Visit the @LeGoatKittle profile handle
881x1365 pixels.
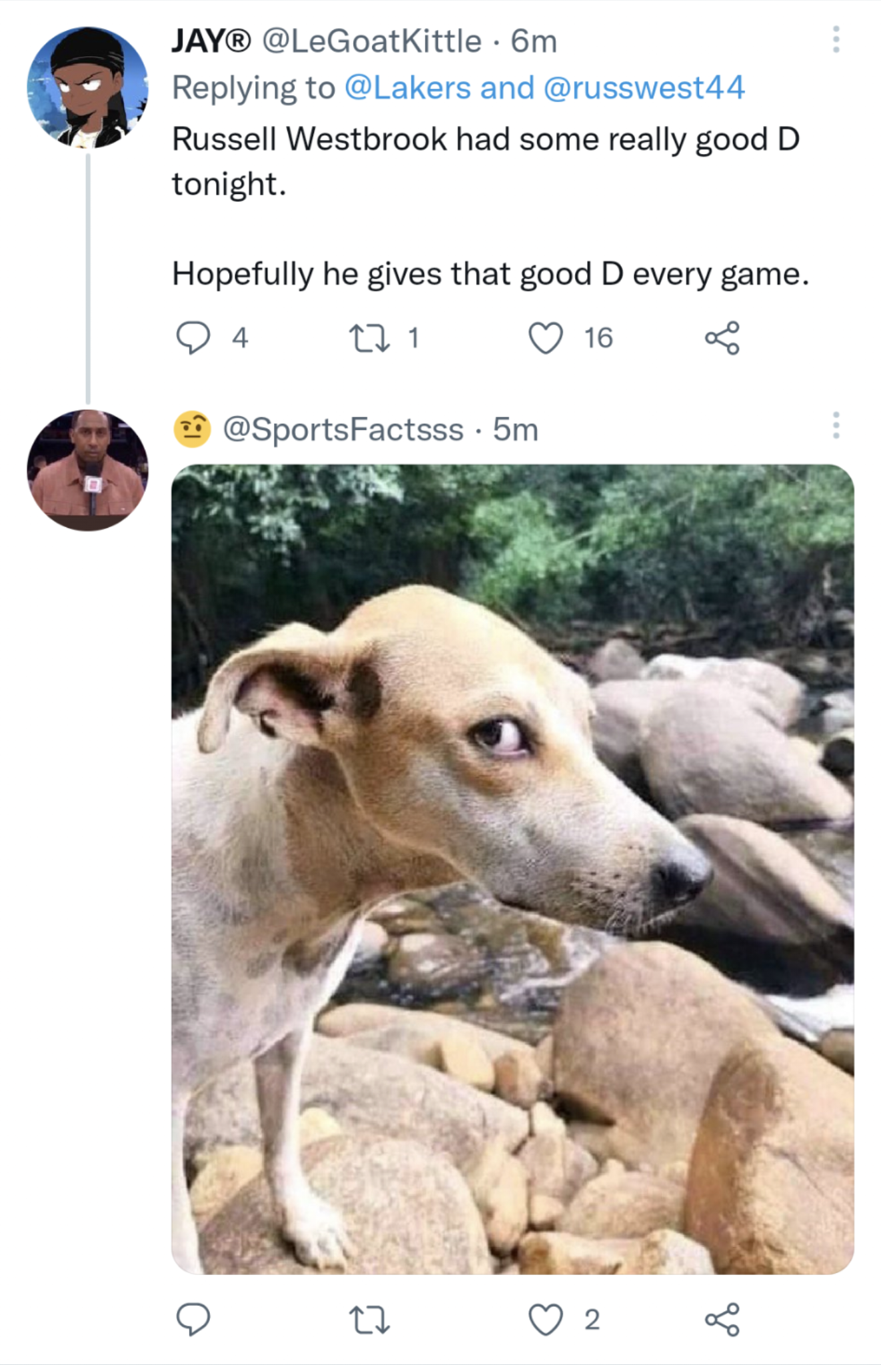[371, 41]
